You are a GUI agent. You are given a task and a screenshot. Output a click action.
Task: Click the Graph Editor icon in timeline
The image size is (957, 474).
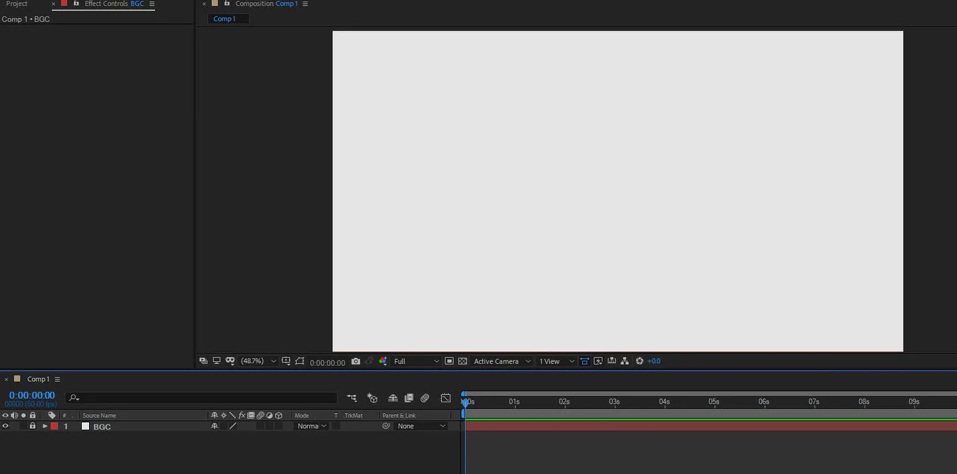[x=446, y=398]
